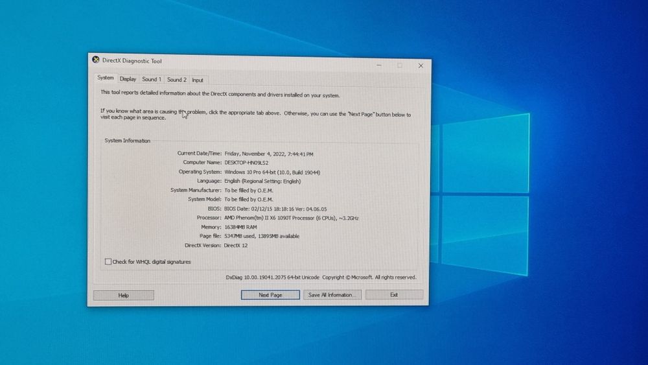This screenshot has height=365, width=648.
Task: Click the DirectX Diagnostic Tool title text
Action: pyautogui.click(x=132, y=61)
